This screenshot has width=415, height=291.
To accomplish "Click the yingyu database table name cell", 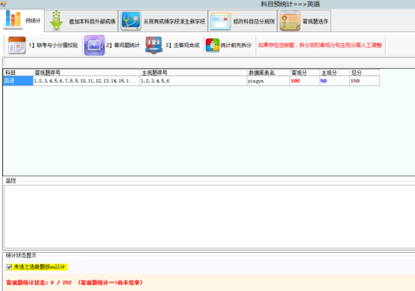I will [268, 81].
